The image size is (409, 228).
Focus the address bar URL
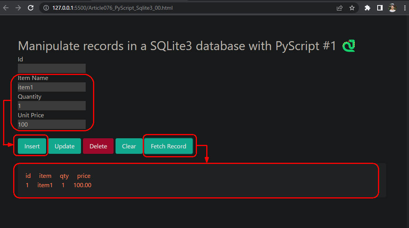112,8
